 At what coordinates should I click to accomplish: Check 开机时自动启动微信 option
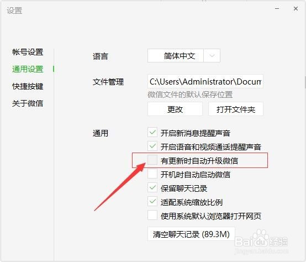click(x=152, y=174)
